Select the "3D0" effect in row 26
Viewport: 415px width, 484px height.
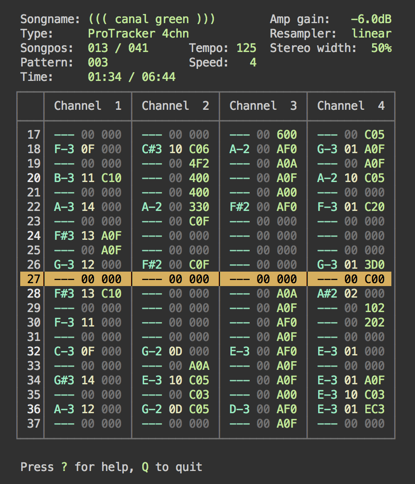(x=375, y=264)
